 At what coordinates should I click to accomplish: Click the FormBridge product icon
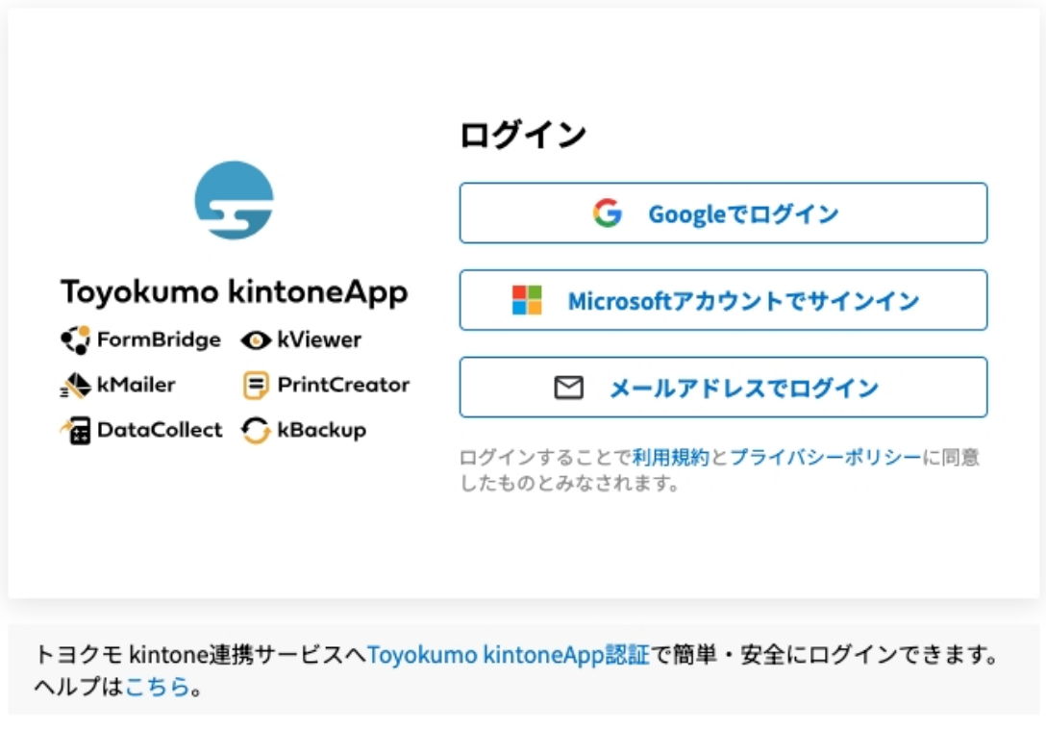point(75,339)
